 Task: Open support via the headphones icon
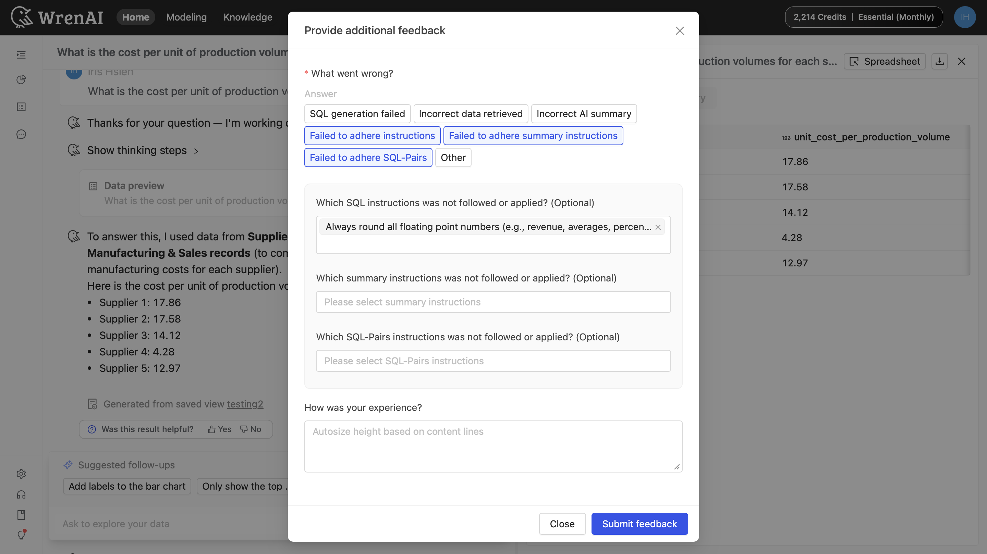21,494
